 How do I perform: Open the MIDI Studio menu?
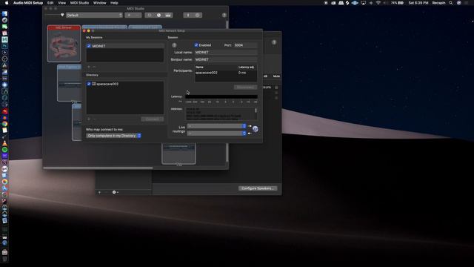[79, 3]
